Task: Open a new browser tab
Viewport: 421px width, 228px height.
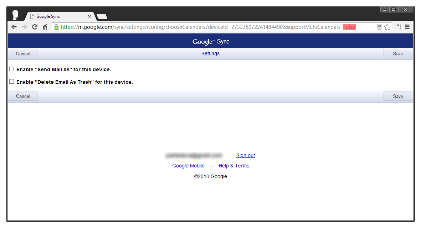Action: point(102,16)
